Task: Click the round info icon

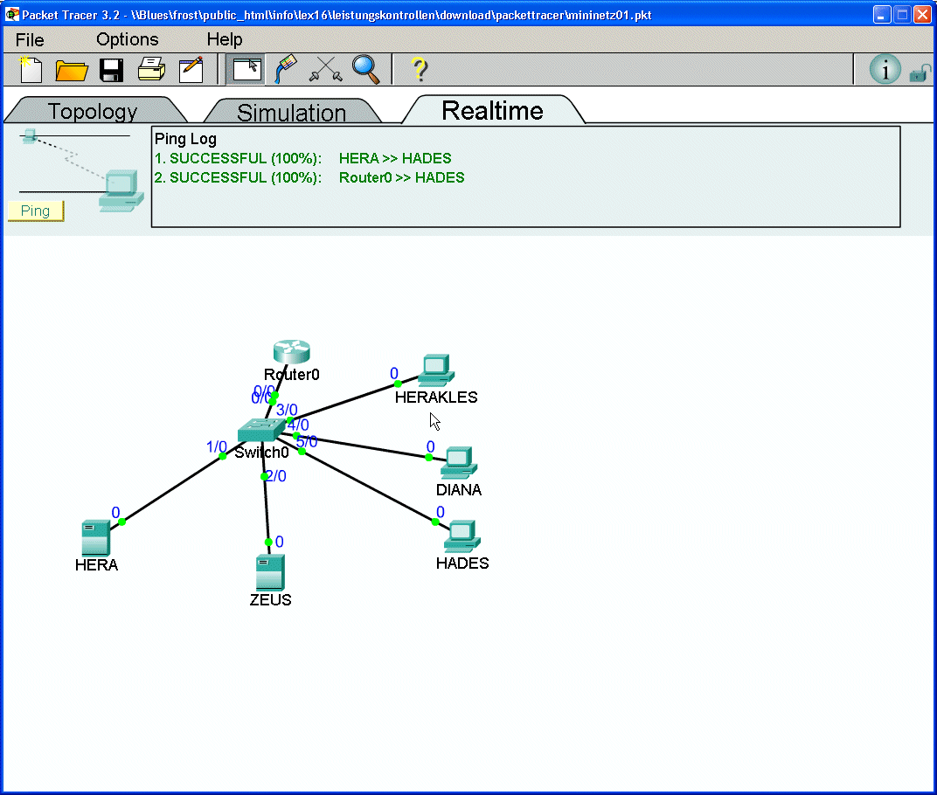Action: click(x=885, y=70)
